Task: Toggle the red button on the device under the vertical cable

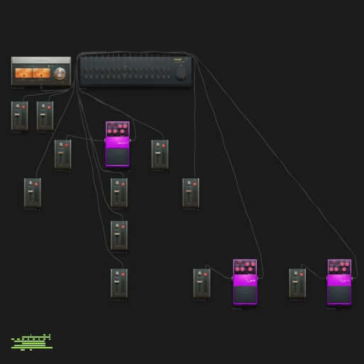Action: (195, 184)
